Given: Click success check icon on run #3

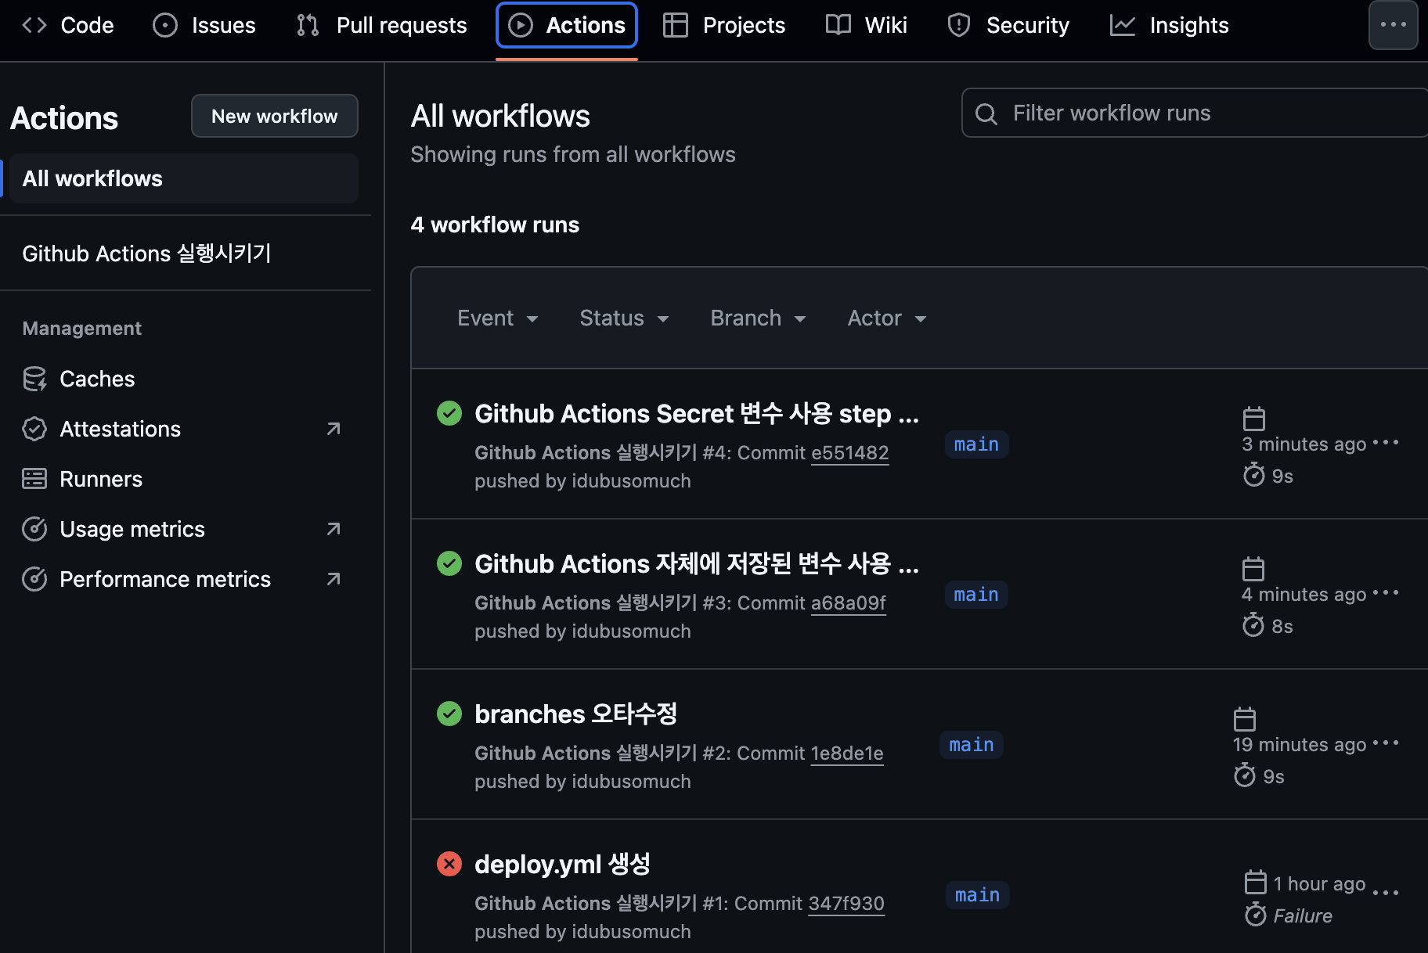Looking at the screenshot, I should [x=449, y=563].
